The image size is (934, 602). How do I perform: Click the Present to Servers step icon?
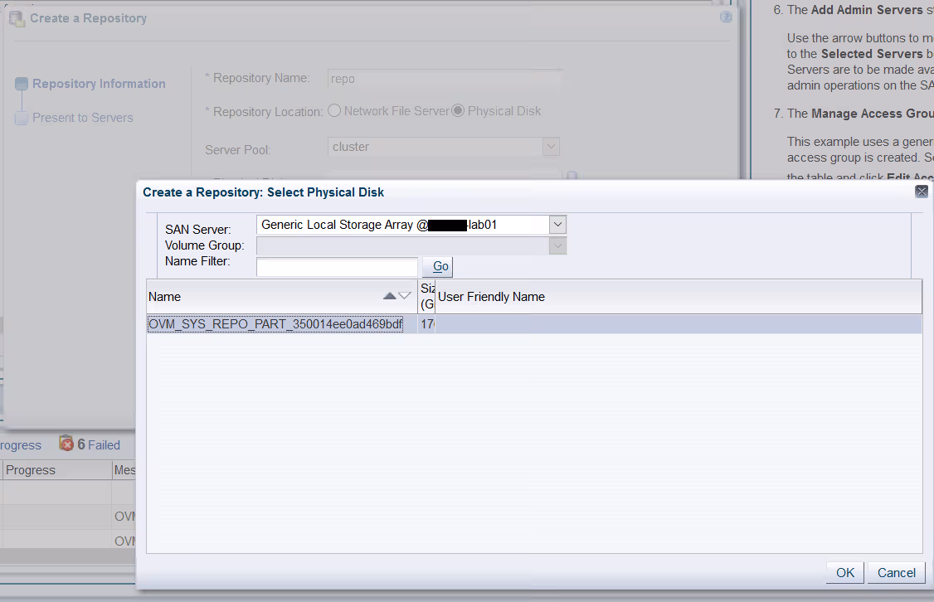point(22,118)
